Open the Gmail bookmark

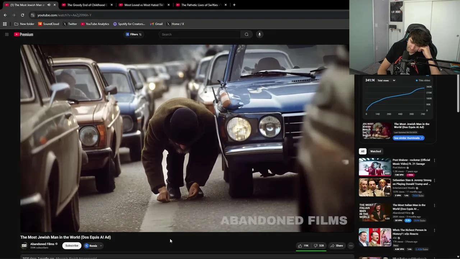pyautogui.click(x=156, y=24)
